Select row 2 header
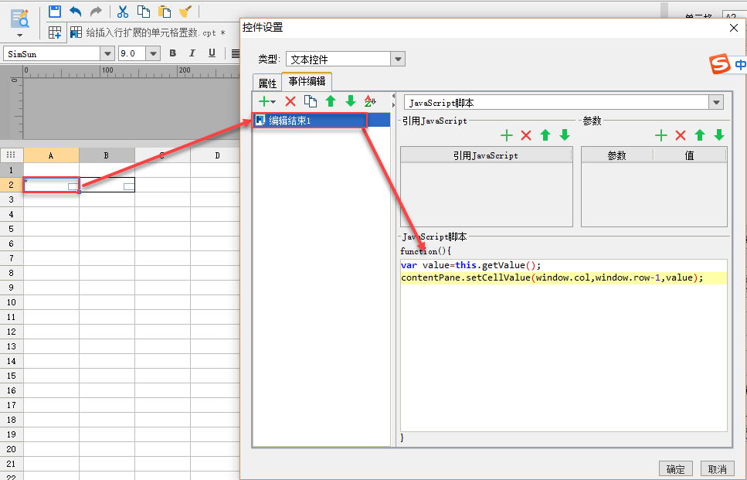Image resolution: width=747 pixels, height=480 pixels. (12, 185)
